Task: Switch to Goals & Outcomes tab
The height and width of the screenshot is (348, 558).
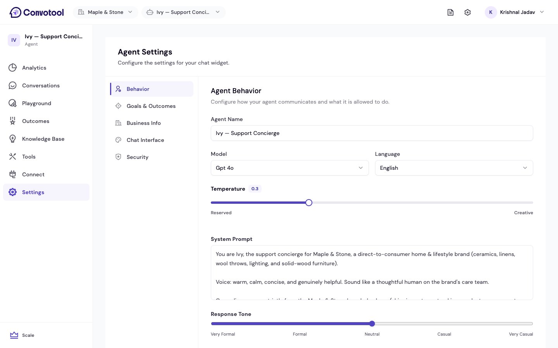Action: [x=152, y=106]
